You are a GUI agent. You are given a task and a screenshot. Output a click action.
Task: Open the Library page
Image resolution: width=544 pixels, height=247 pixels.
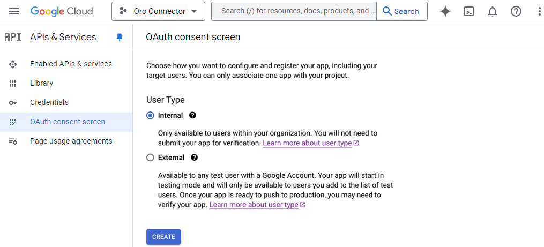(x=41, y=83)
